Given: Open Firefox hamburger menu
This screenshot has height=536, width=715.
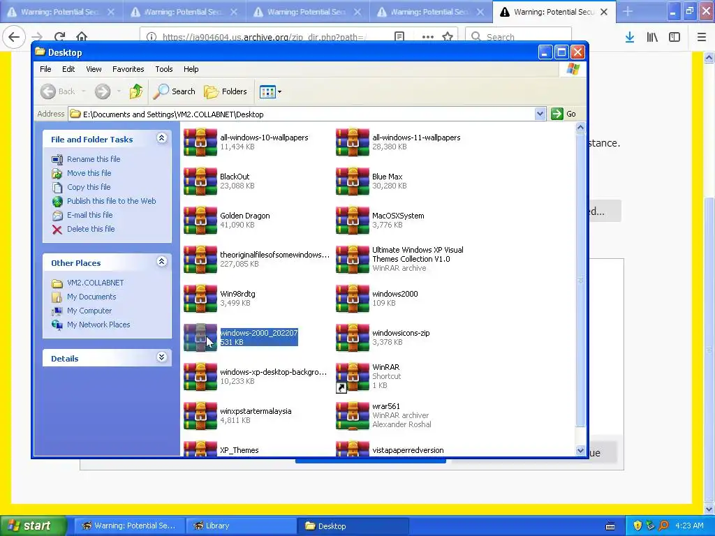Looking at the screenshot, I should click(x=702, y=37).
